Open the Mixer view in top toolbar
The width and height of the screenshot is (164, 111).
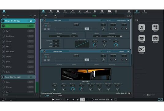(65, 12)
